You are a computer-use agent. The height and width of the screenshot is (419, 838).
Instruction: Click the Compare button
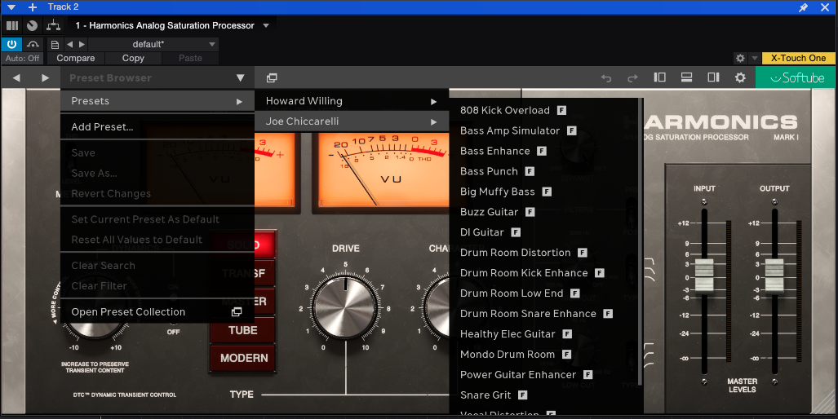coord(76,58)
